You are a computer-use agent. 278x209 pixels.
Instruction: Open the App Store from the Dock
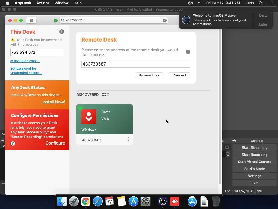click(x=133, y=202)
